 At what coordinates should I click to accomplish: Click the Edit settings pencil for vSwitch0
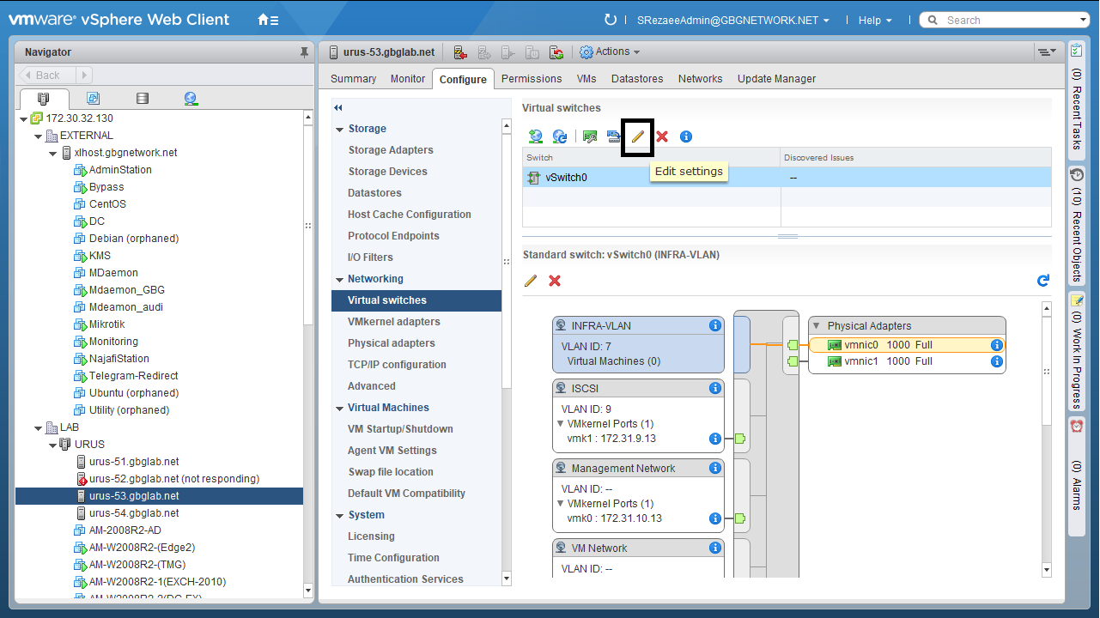(638, 136)
